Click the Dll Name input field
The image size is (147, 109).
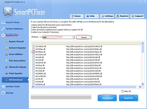58,37
